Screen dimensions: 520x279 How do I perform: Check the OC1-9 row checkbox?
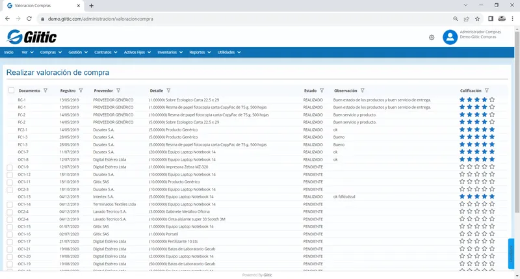coord(10,167)
